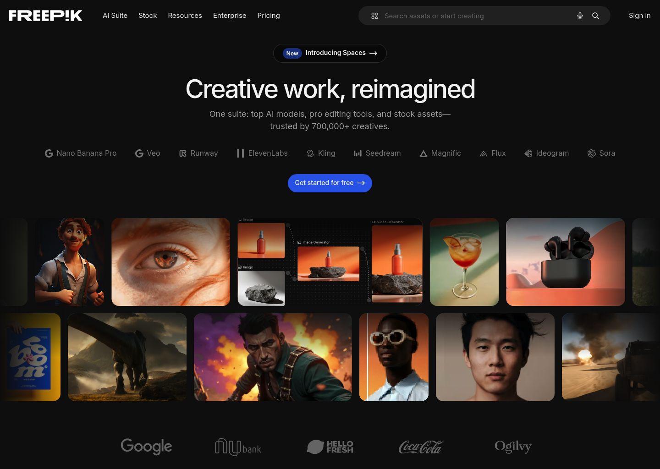Click Get started for free

coord(330,183)
